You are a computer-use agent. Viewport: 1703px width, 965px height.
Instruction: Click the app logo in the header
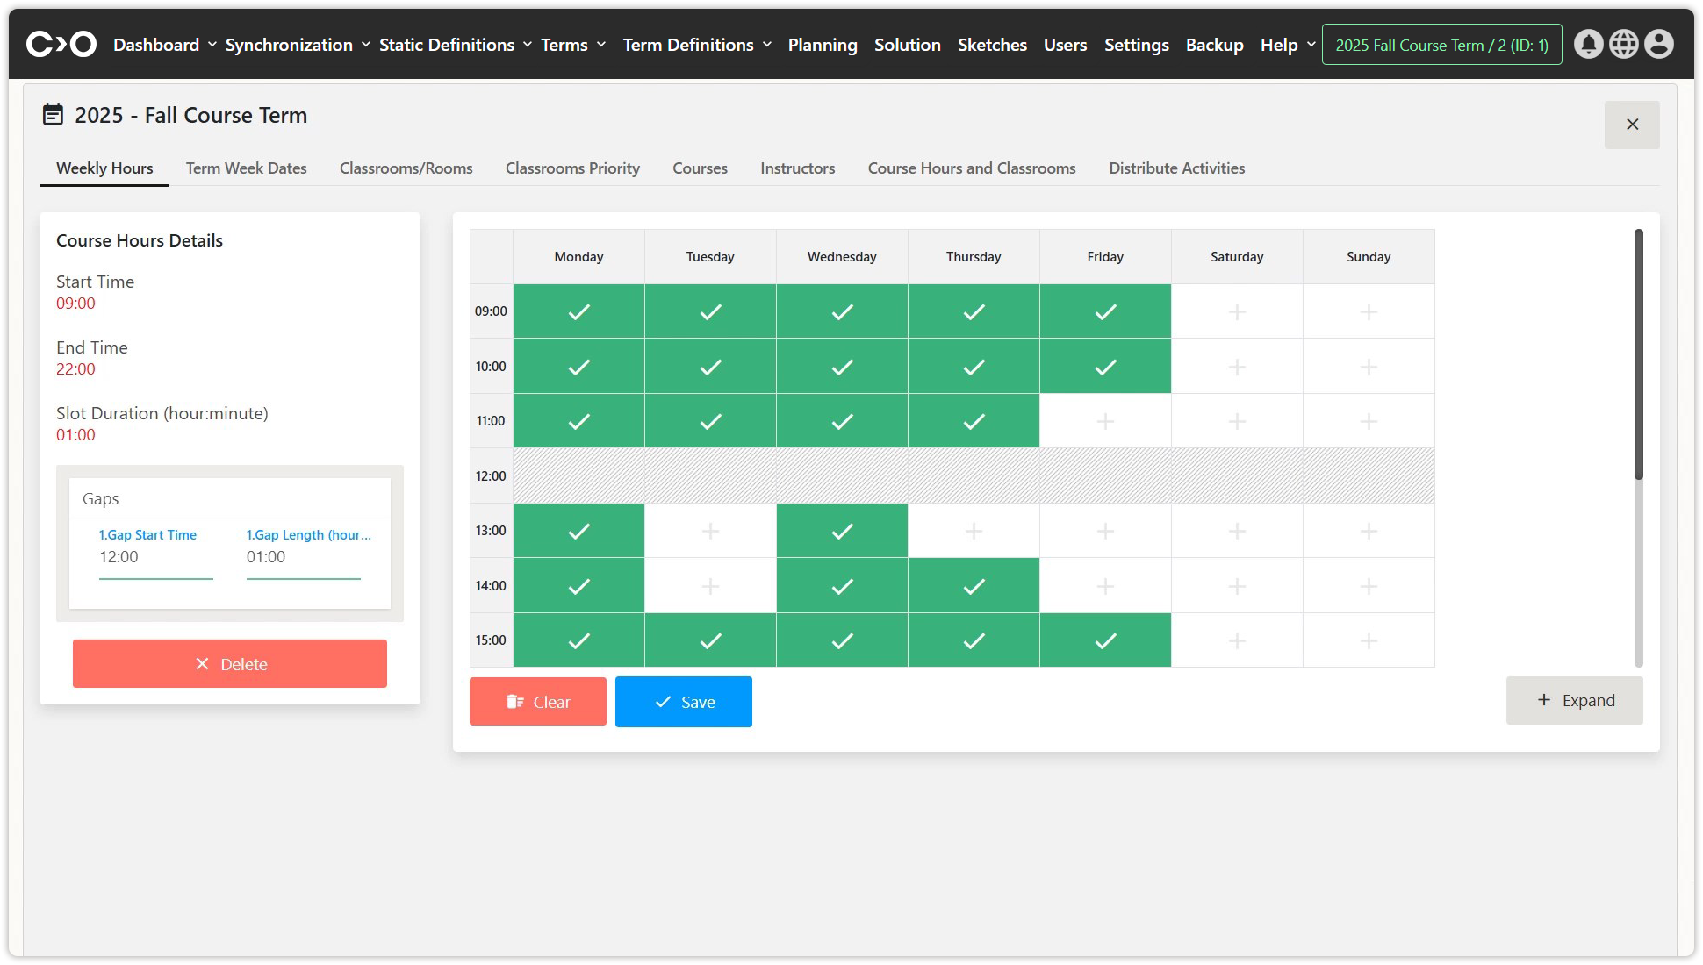tap(61, 44)
